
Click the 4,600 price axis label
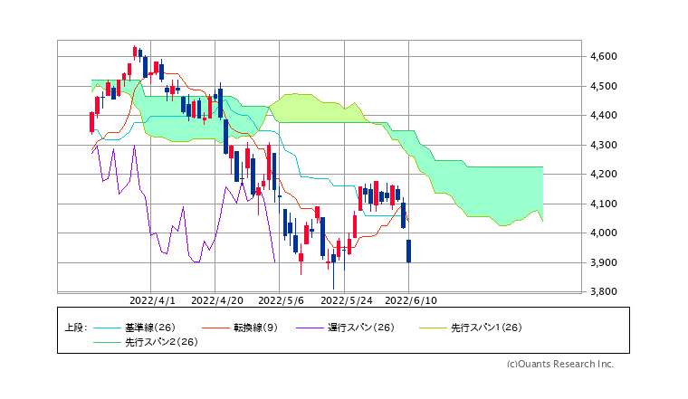(603, 56)
